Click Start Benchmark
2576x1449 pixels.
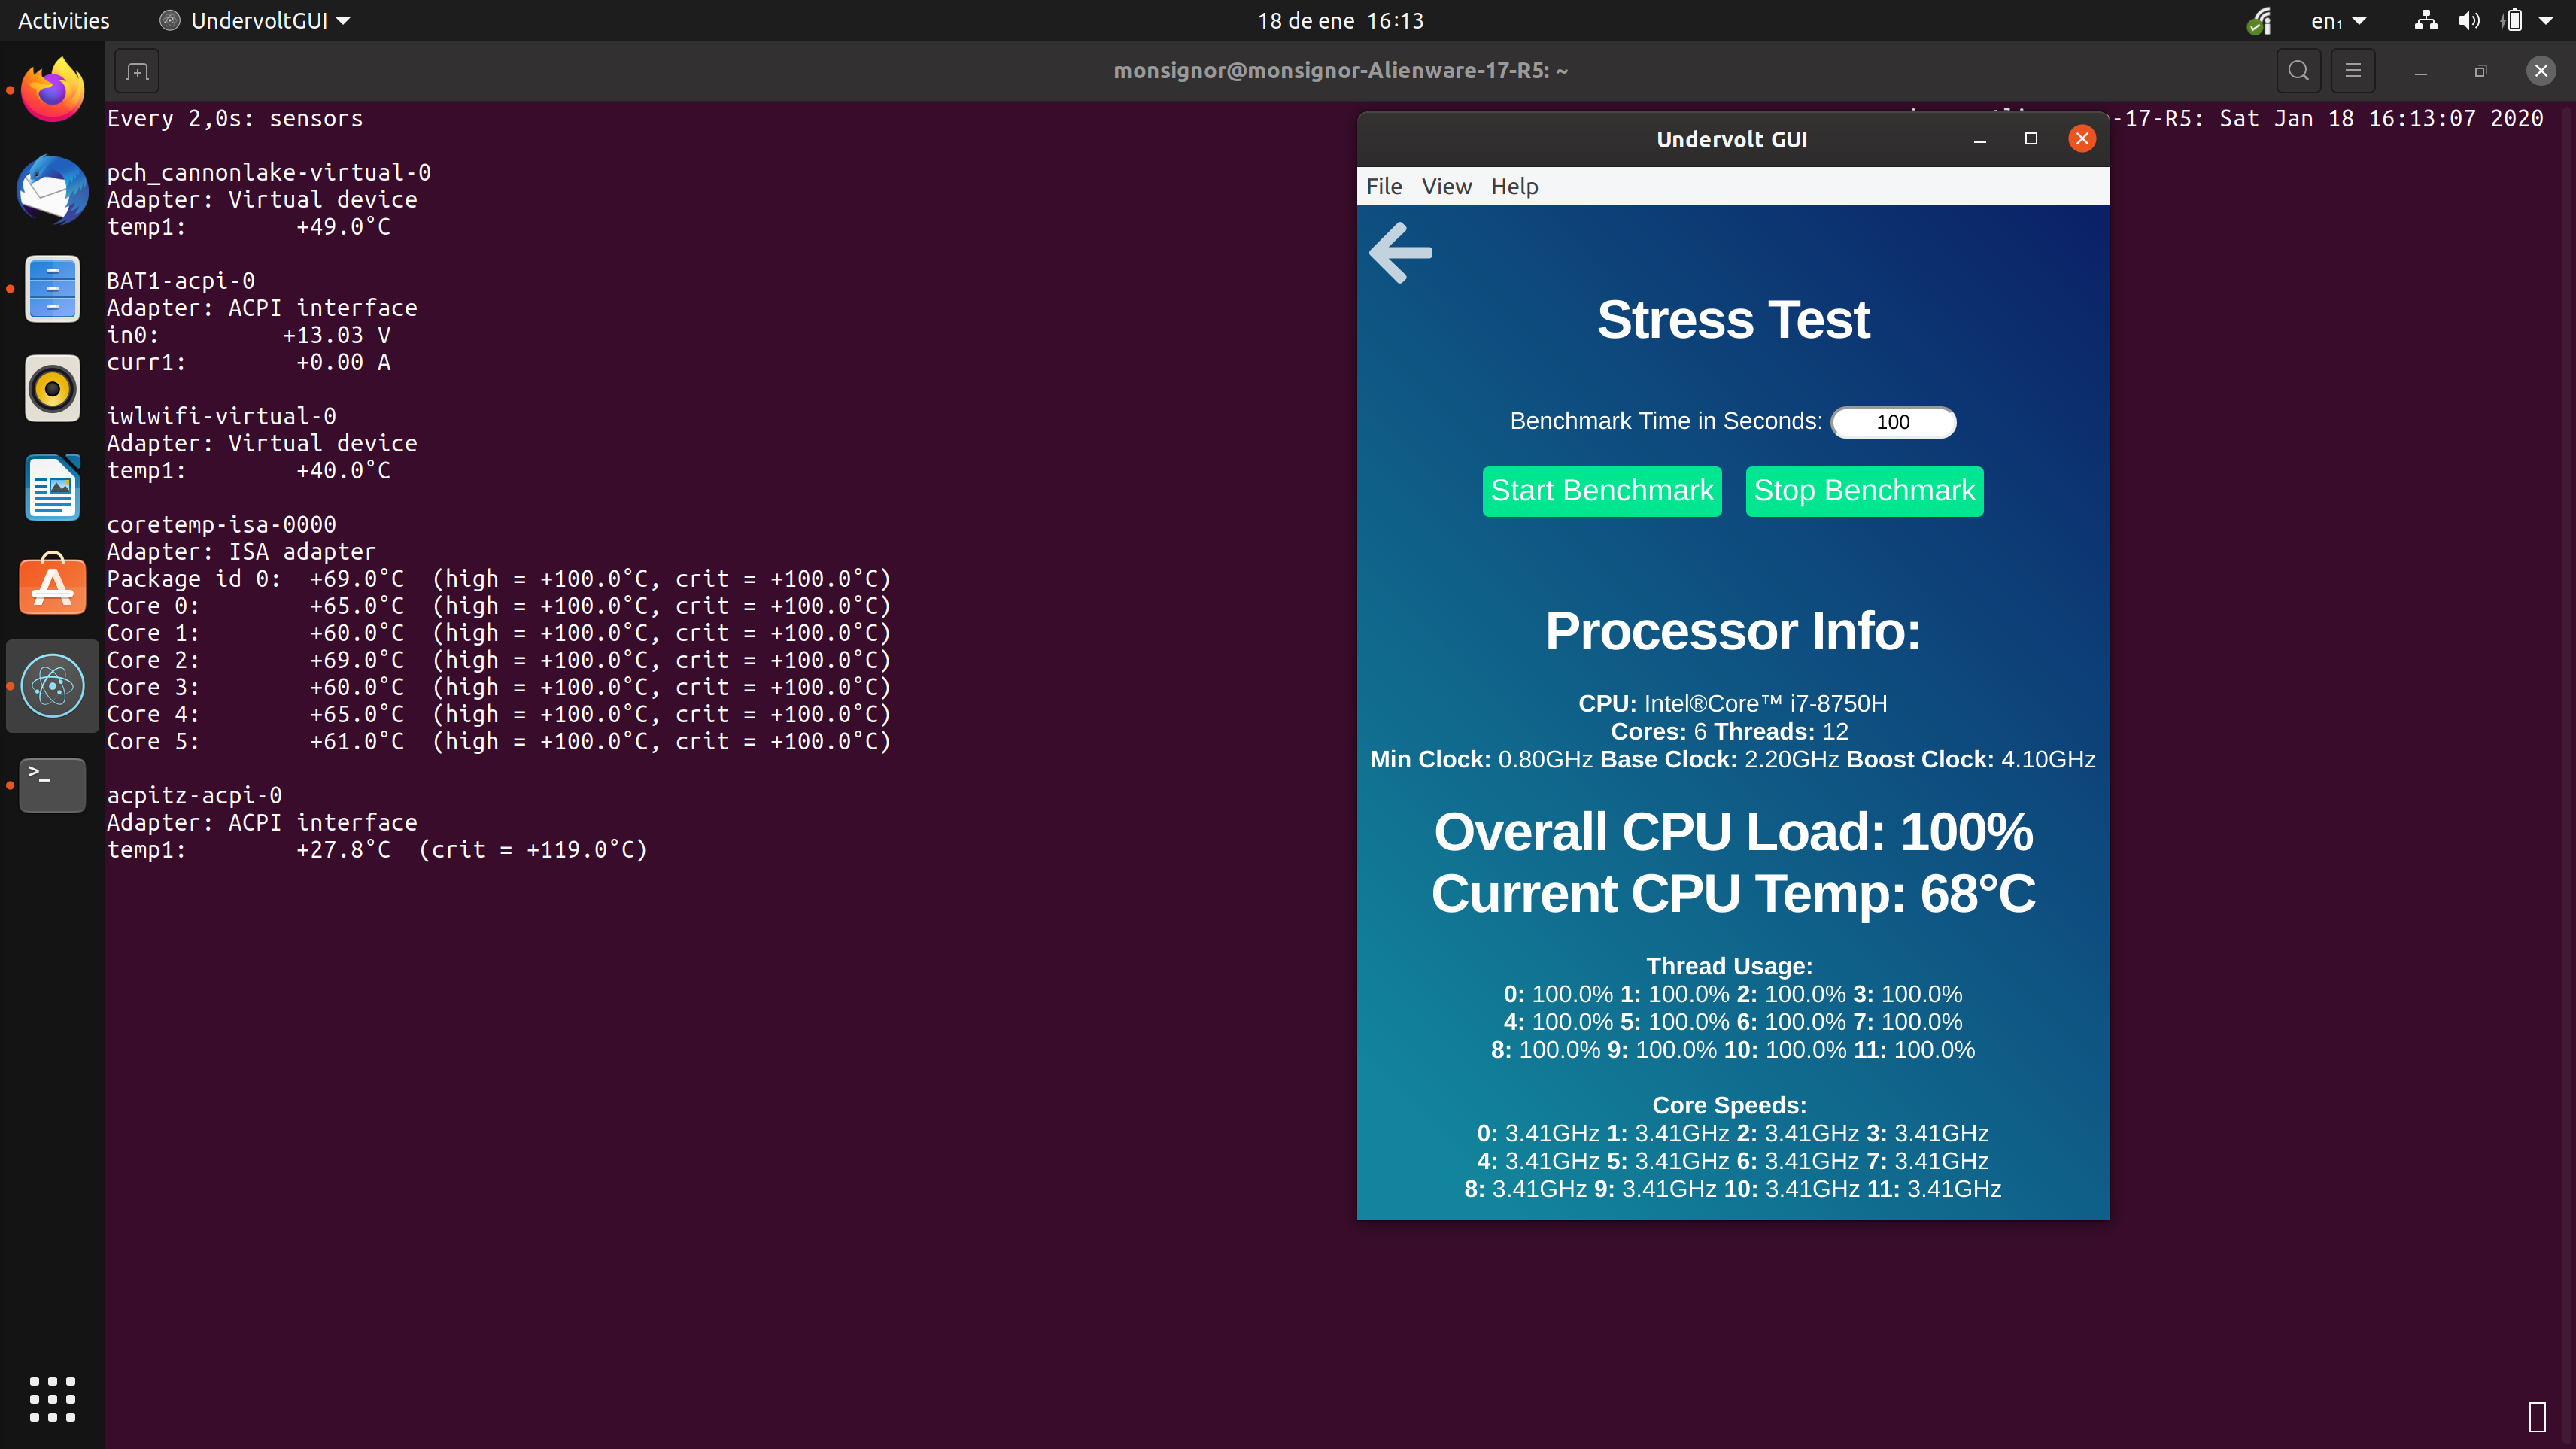(1602, 491)
